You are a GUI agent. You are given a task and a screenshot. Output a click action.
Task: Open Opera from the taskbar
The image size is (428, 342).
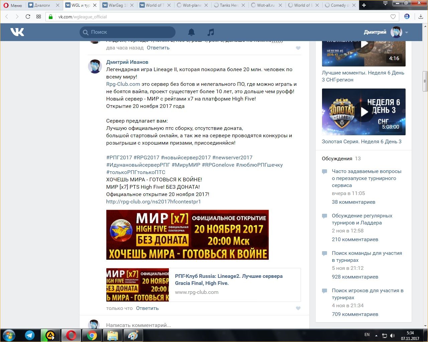coord(71,335)
